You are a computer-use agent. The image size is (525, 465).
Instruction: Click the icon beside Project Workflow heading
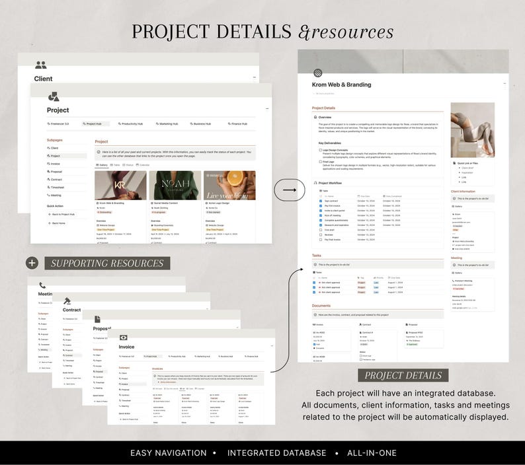[315, 183]
